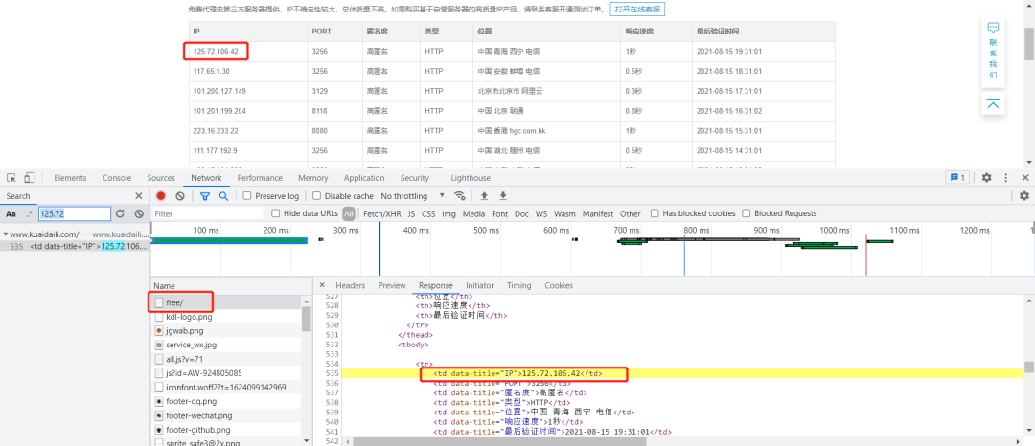Viewport: 1035px width, 446px height.
Task: Filter requests by Img
Action: point(448,214)
